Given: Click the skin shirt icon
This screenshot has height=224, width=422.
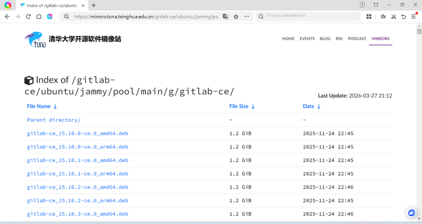Looking at the screenshot, I should [x=376, y=4].
